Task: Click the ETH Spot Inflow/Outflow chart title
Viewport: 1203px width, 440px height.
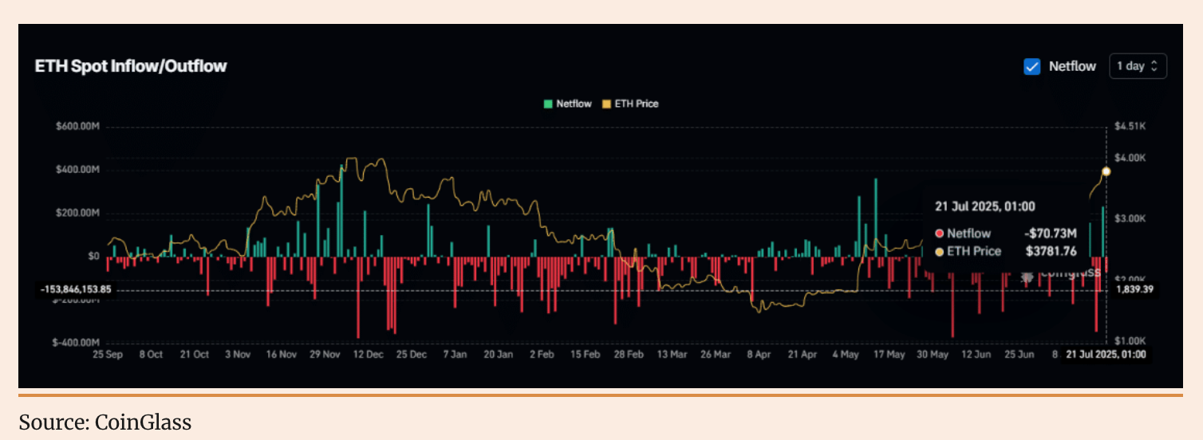Action: tap(131, 66)
